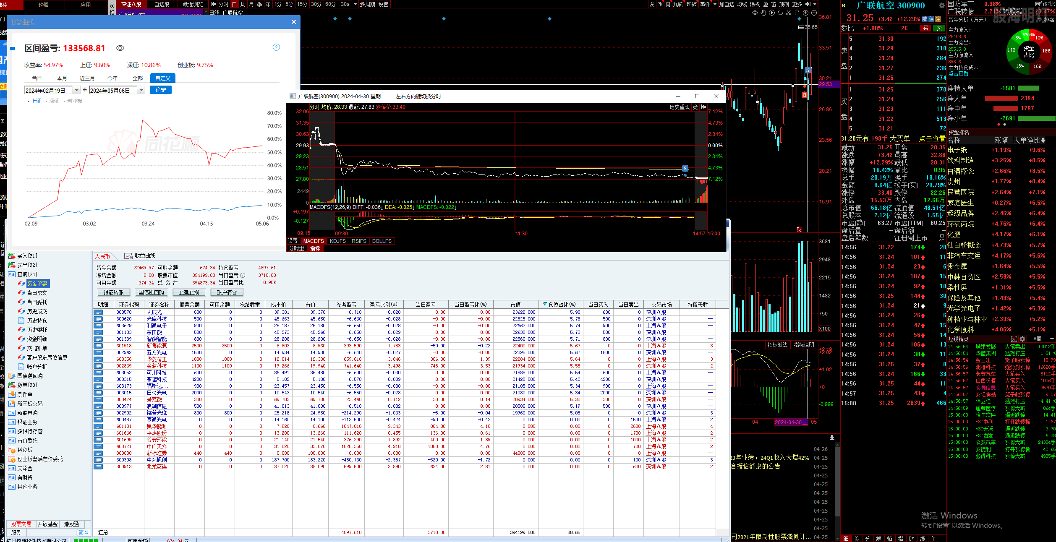Open settings gear beside 广联航空 300900
This screenshot has width=1056, height=542.
coord(941,5)
